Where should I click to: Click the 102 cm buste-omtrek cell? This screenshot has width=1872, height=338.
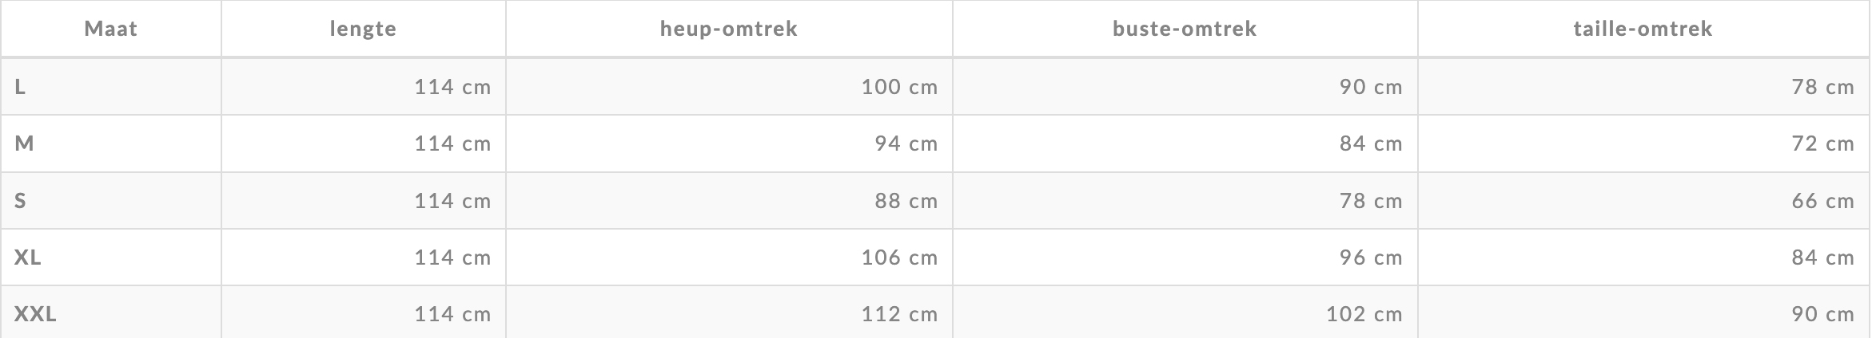pos(1185,312)
